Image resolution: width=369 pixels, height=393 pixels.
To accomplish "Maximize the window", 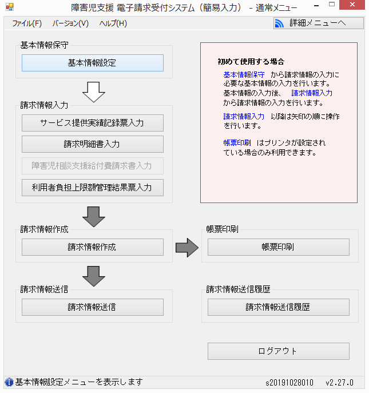I will point(332,5).
